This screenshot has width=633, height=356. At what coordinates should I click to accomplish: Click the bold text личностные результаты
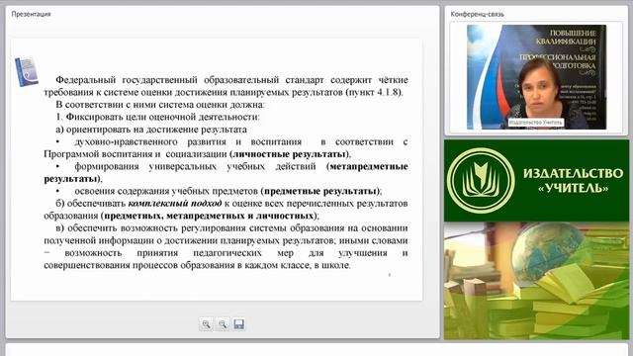[x=290, y=154]
